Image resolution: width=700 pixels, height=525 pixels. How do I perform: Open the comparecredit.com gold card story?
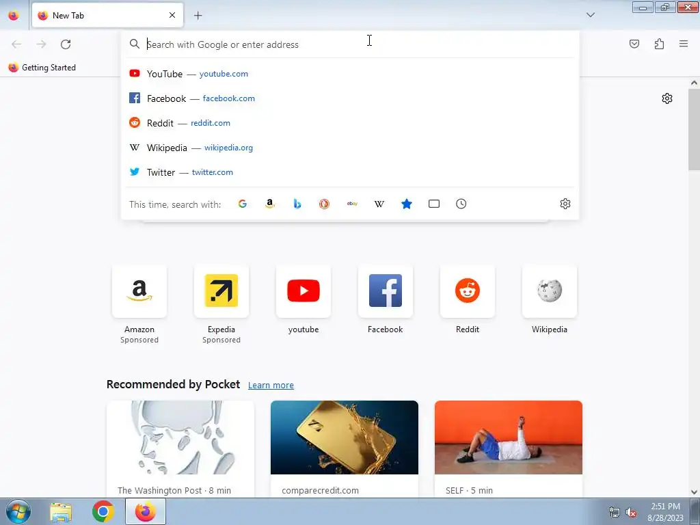pos(345,448)
